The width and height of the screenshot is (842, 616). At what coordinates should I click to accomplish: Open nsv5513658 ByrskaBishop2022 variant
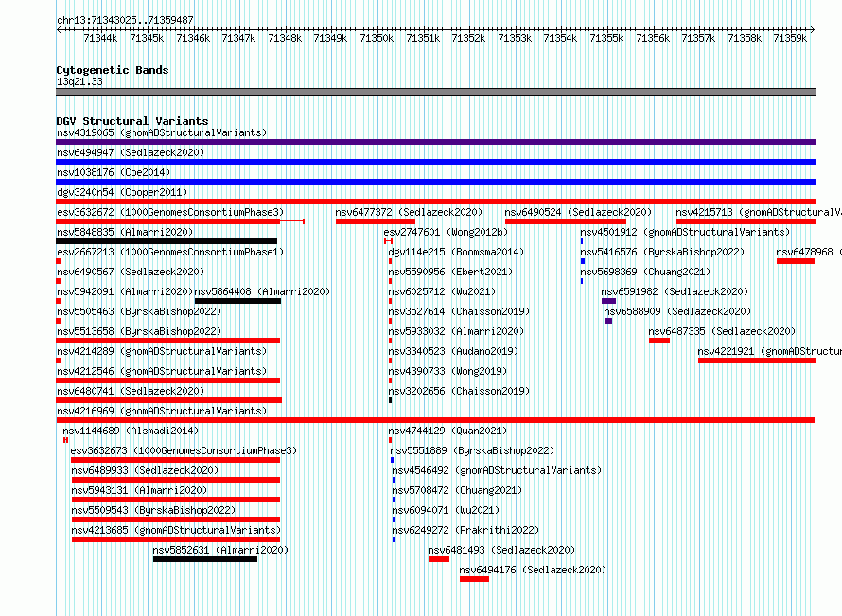pyautogui.click(x=139, y=331)
